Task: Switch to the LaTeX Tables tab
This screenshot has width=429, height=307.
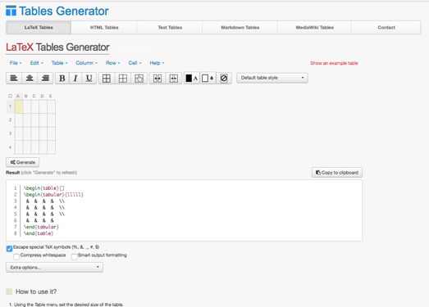Action: click(x=39, y=28)
